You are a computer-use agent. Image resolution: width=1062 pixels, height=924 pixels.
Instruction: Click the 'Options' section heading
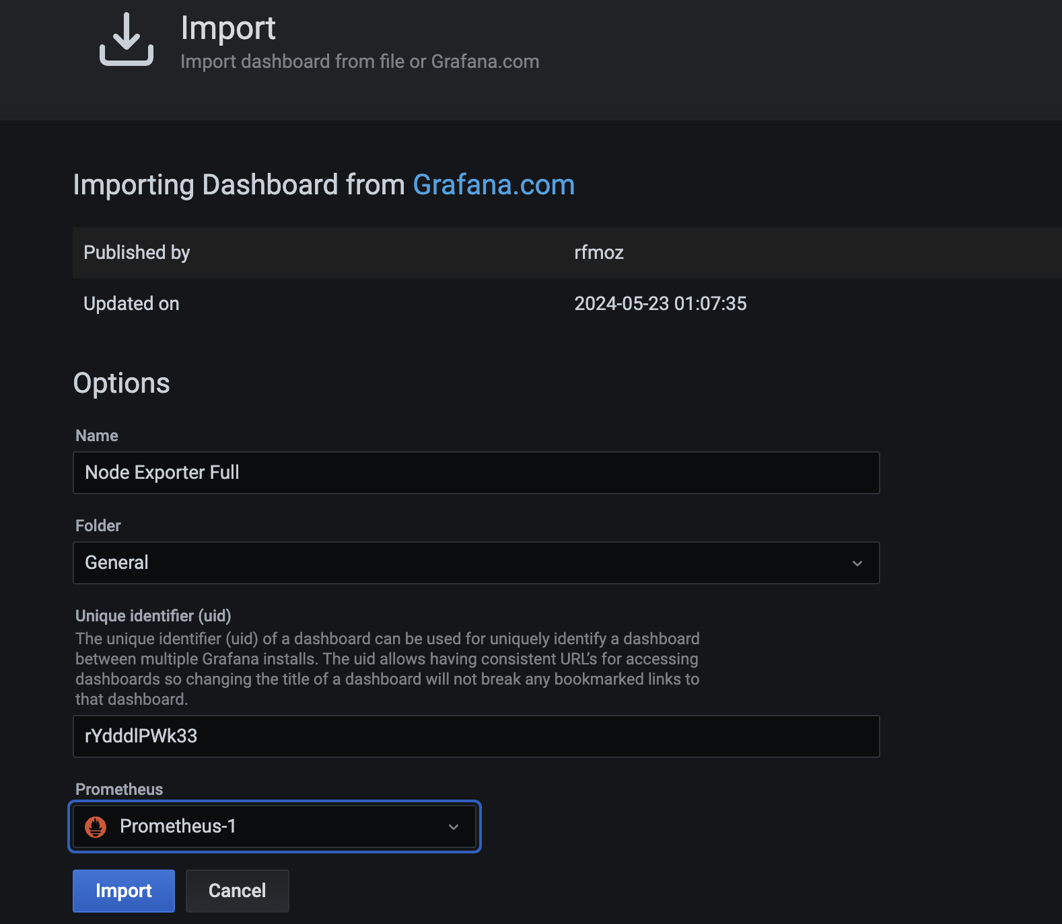[x=121, y=383]
